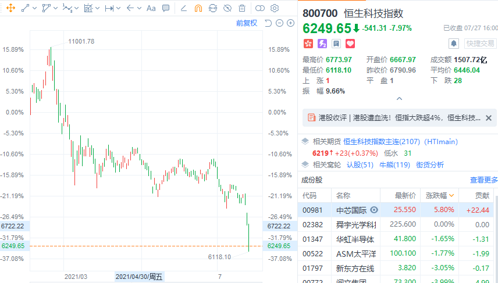Click the 快捷交易 quick trade button
498x283 pixels.
[480, 44]
